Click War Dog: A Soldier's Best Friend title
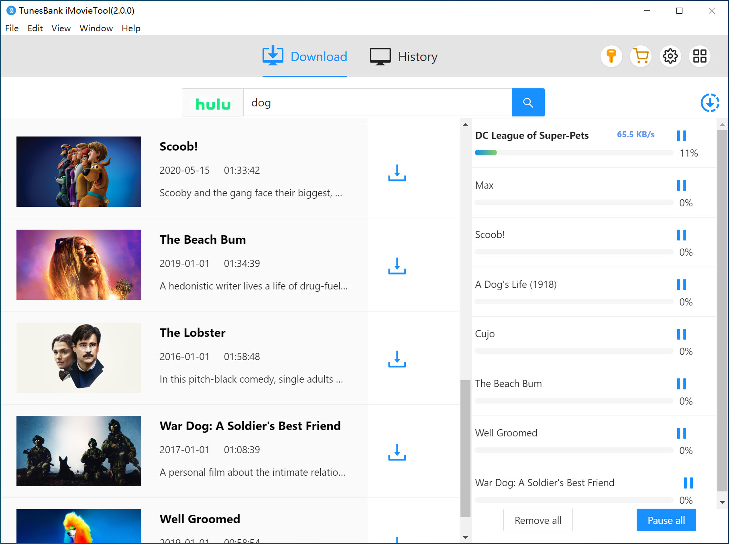The width and height of the screenshot is (729, 544). (x=250, y=426)
